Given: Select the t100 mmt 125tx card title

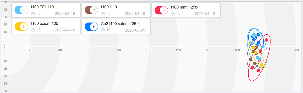Looking at the screenshot, I should [x=185, y=7].
